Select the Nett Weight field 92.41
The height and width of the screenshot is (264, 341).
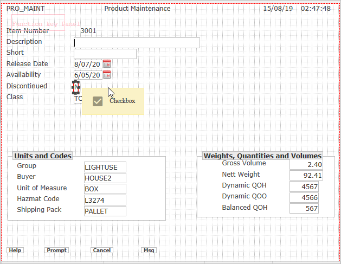(306, 175)
